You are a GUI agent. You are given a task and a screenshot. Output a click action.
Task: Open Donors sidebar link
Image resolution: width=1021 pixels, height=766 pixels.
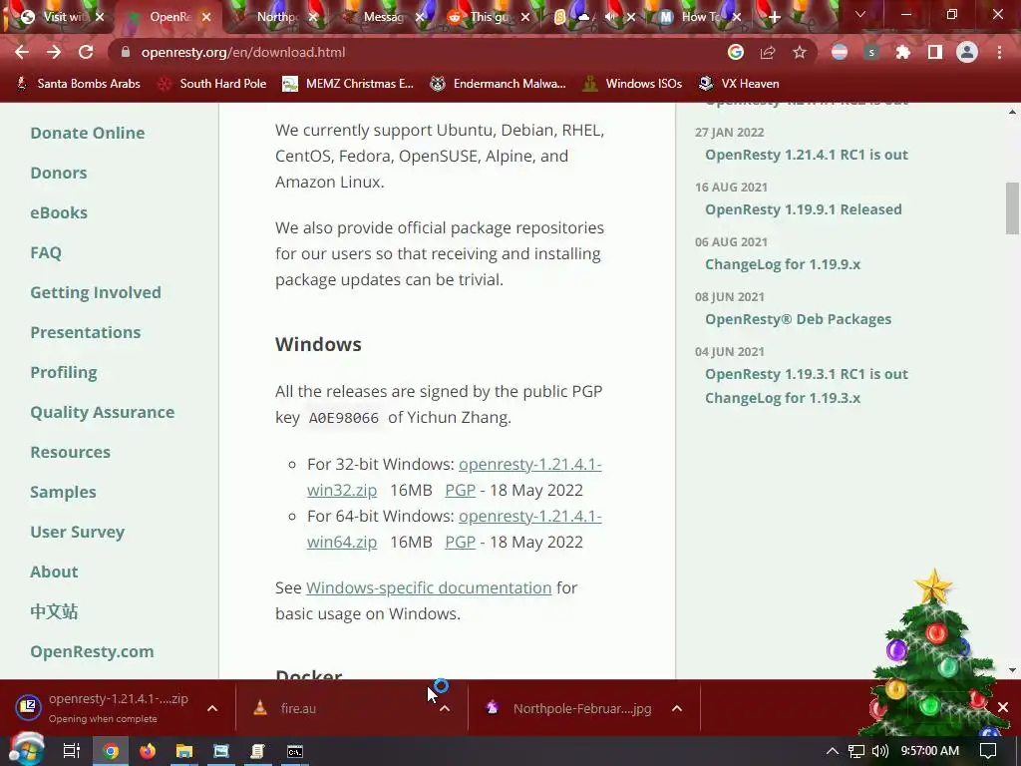point(59,173)
